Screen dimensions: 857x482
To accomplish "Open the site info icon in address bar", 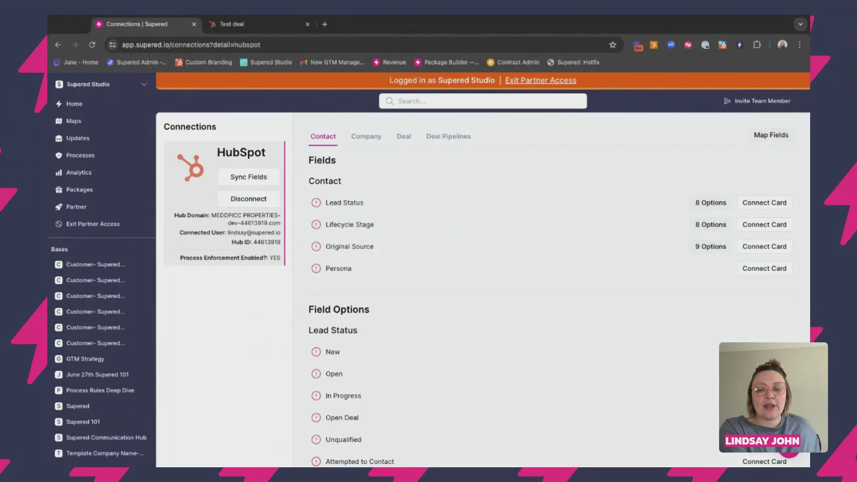I will tap(112, 45).
